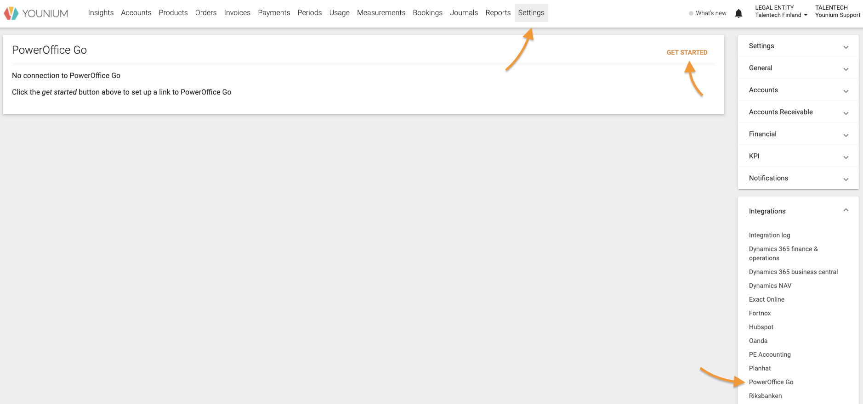Open the Planhat integration
The width and height of the screenshot is (863, 404).
coord(760,368)
